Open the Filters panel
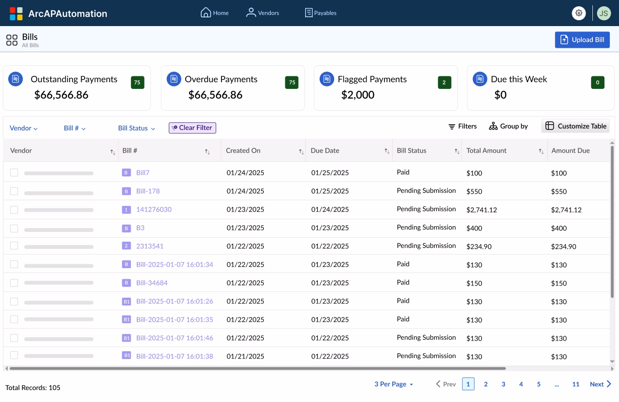This screenshot has height=402, width=619. pyautogui.click(x=462, y=126)
